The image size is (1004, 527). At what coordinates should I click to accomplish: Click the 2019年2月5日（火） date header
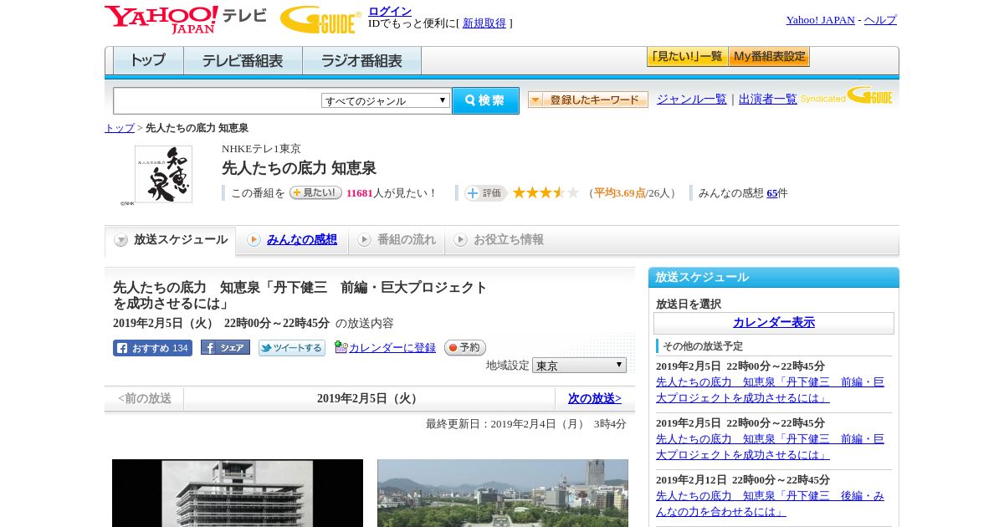tap(369, 399)
